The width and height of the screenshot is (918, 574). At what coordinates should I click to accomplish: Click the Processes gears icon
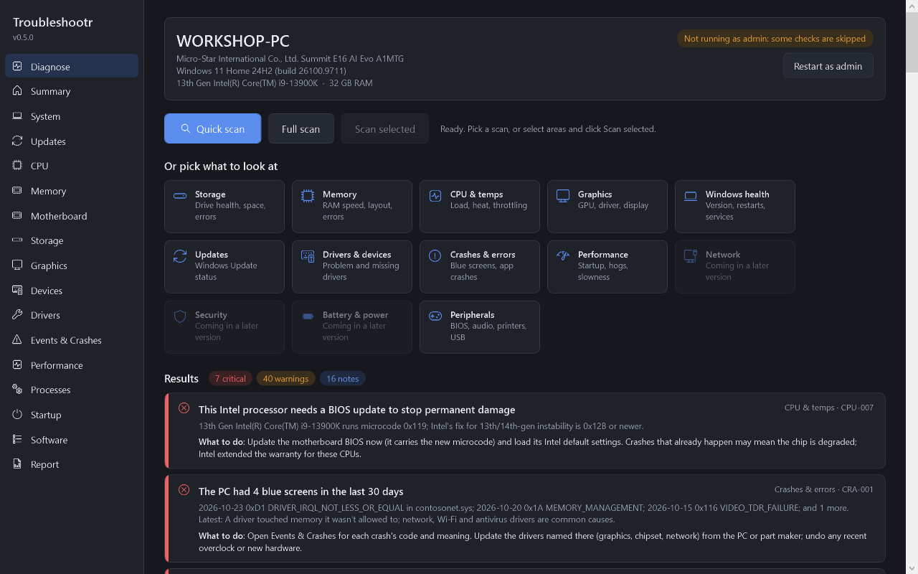(x=17, y=390)
